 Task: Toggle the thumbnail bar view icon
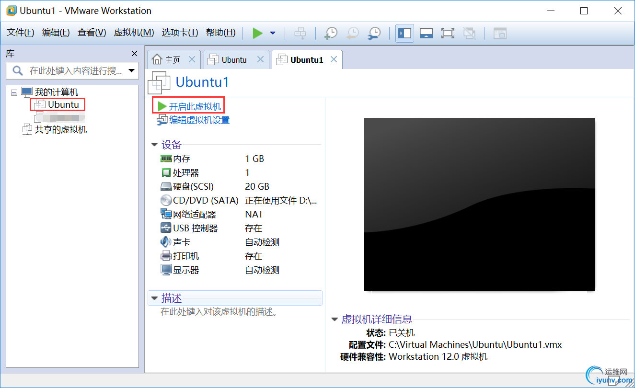pyautogui.click(x=426, y=33)
